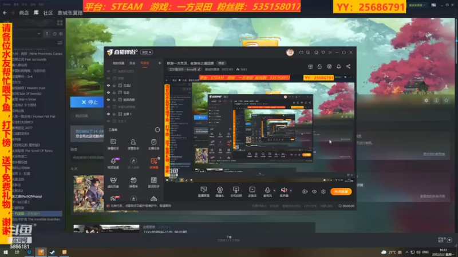Toggle visibility of the 互动 source
458x257 pixels.
pos(108,93)
